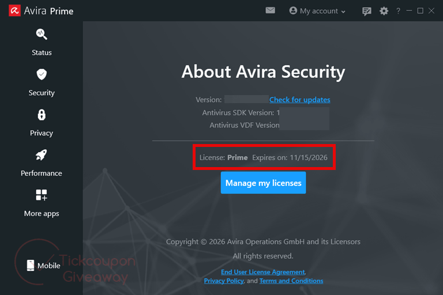
Task: Click the Check for updates link
Action: [x=300, y=100]
